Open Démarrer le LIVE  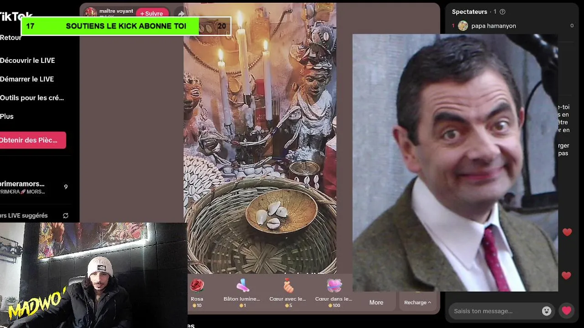coord(27,79)
